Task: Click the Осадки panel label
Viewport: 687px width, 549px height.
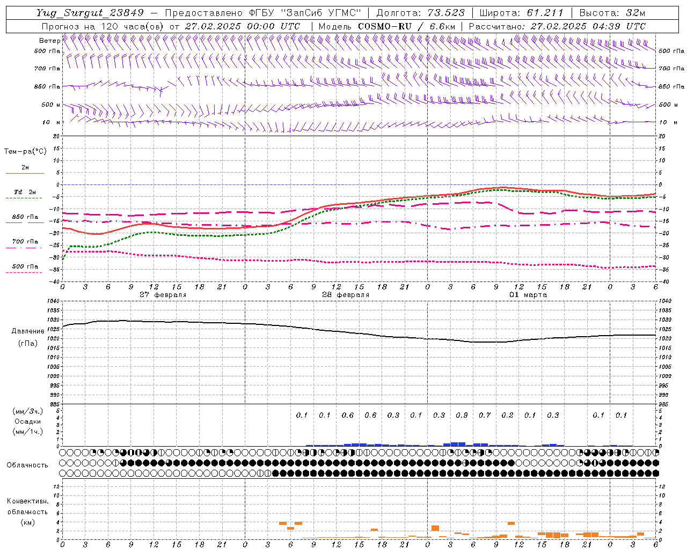Action: coord(28,421)
